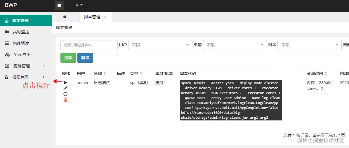Click the 内存：2304M resource text
The width and height of the screenshot is (349, 148).
coord(319,83)
